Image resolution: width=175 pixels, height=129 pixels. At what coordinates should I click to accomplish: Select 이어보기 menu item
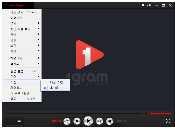click(x=22, y=18)
